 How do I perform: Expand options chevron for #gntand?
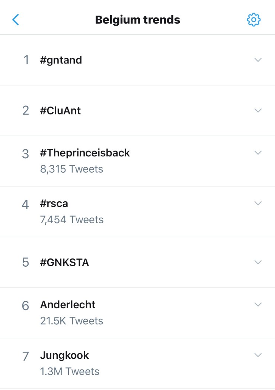tap(258, 60)
